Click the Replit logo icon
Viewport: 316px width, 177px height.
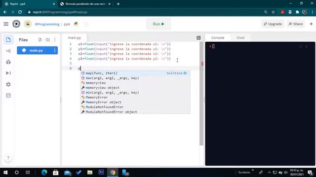[x=16, y=24]
